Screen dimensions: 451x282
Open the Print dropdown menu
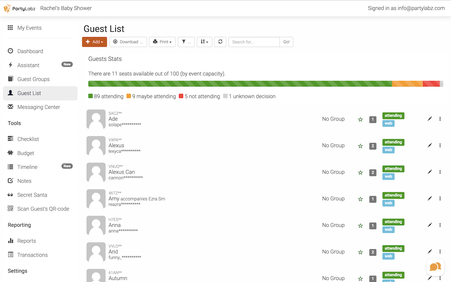tap(162, 42)
